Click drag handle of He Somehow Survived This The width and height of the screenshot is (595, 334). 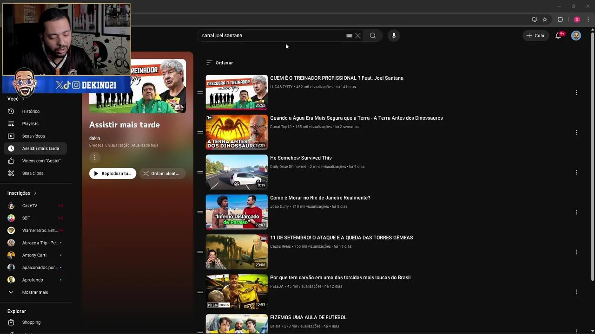200,173
